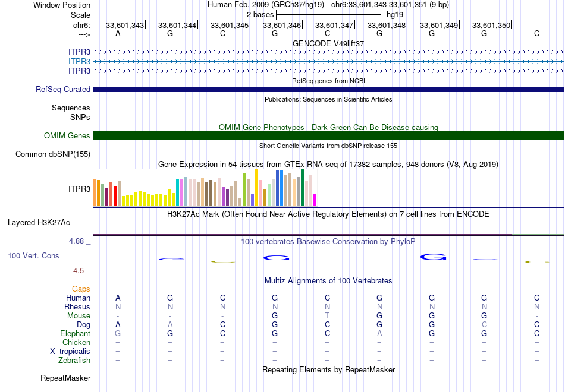Click the X_tropicalis species row label
This screenshot has height=392, width=565.
[70, 352]
